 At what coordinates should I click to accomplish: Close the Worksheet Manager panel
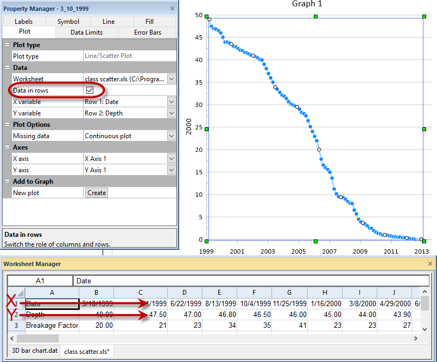(429, 264)
